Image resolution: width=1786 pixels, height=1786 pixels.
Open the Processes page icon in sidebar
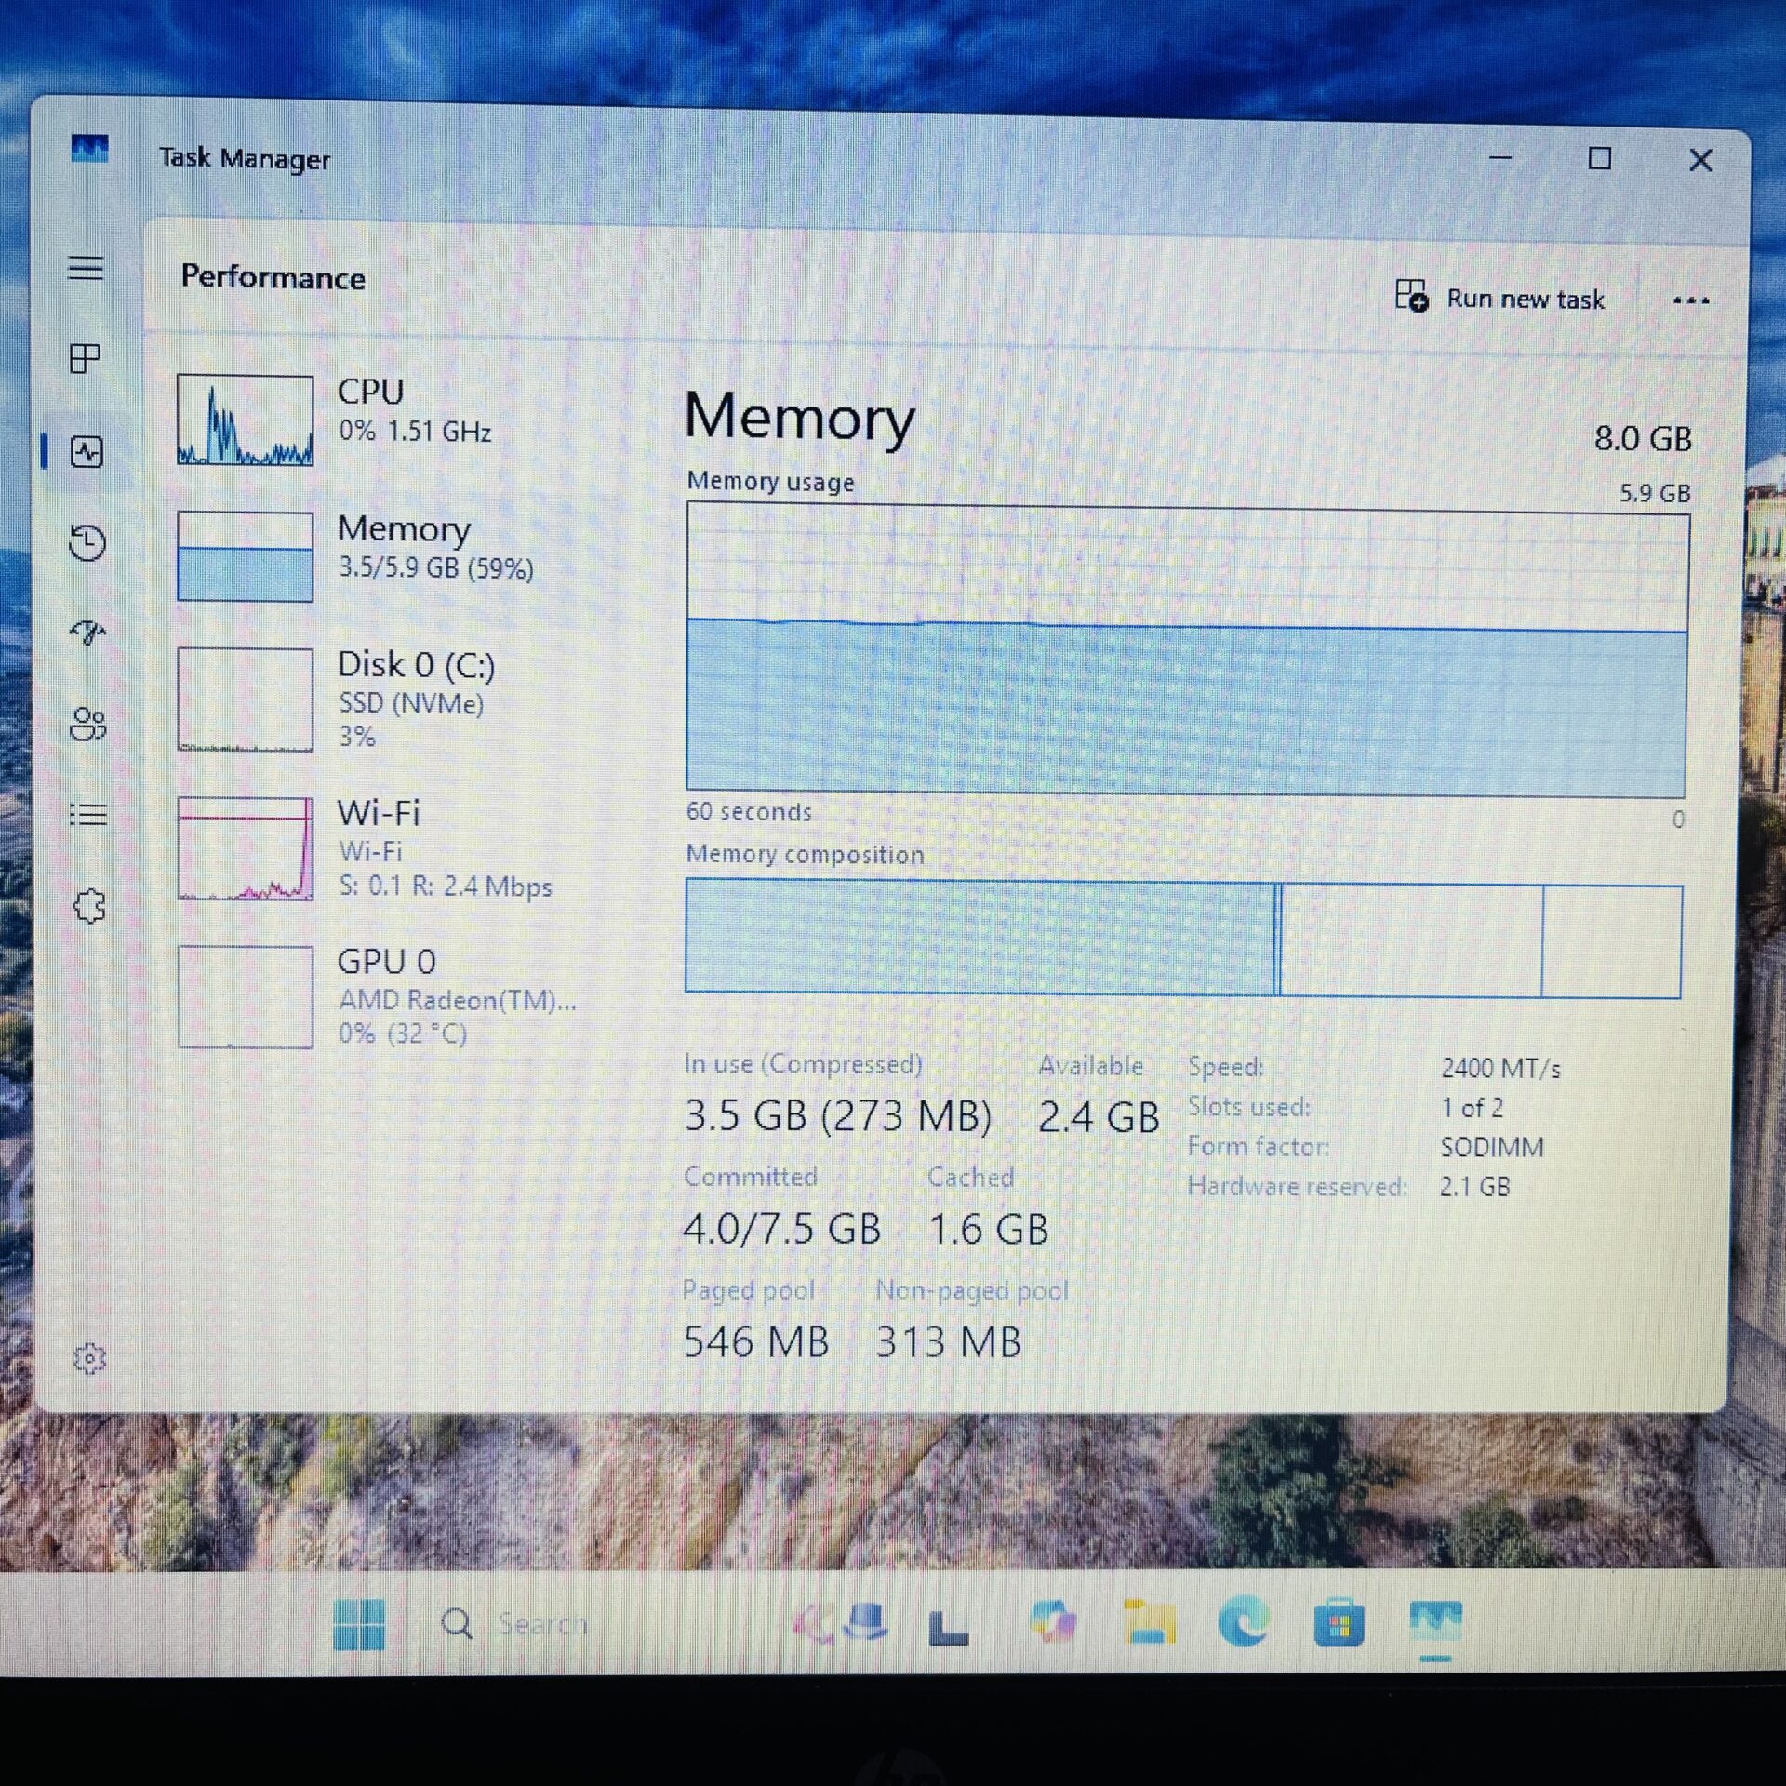86,358
